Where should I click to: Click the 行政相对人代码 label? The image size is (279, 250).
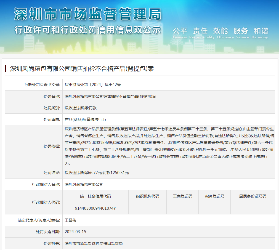point(46,202)
